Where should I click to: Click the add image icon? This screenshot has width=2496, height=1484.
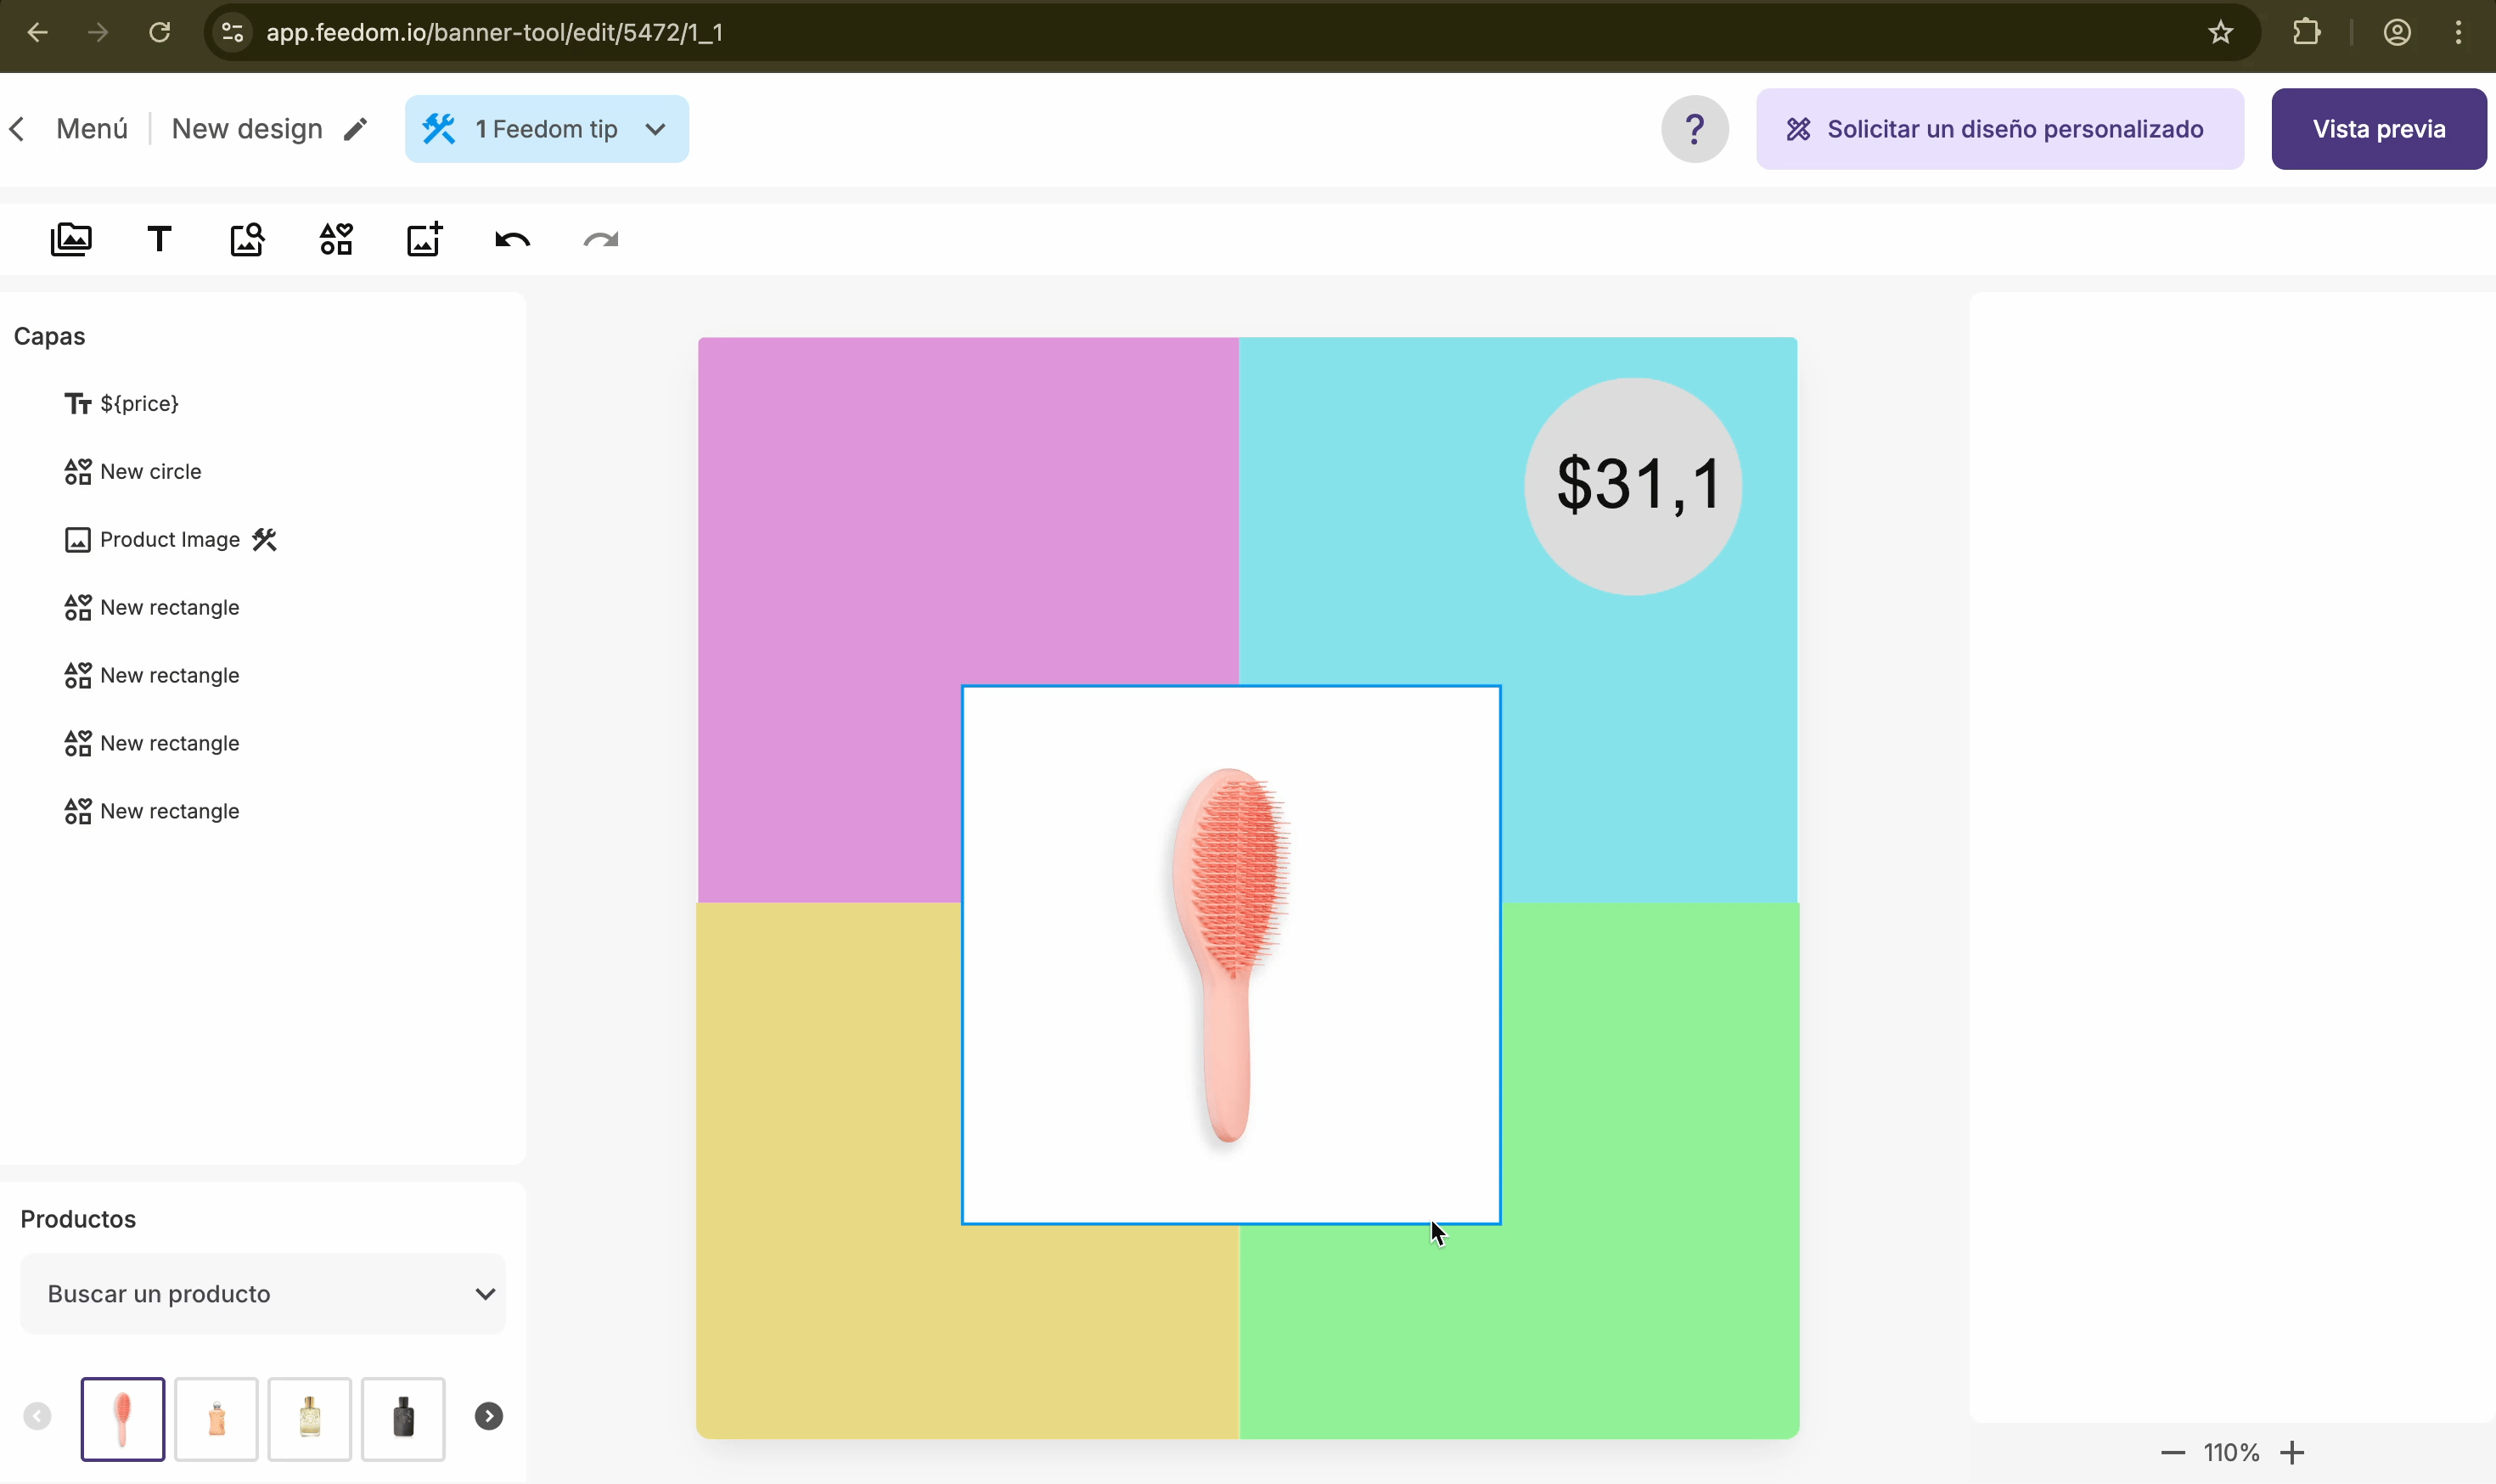pyautogui.click(x=424, y=239)
